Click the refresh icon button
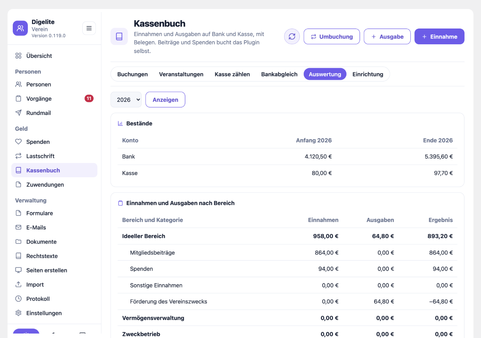This screenshot has height=338, width=481. (292, 36)
